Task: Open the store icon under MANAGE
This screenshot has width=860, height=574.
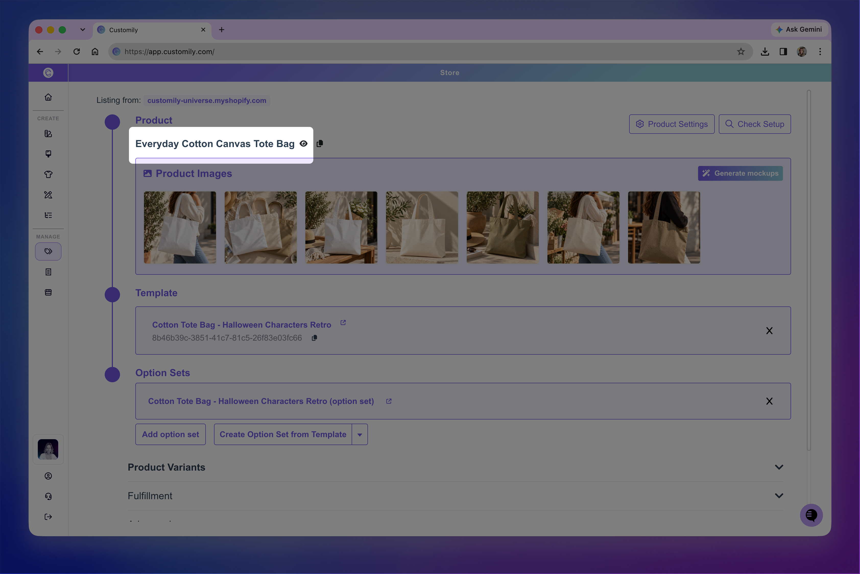Action: pos(48,293)
